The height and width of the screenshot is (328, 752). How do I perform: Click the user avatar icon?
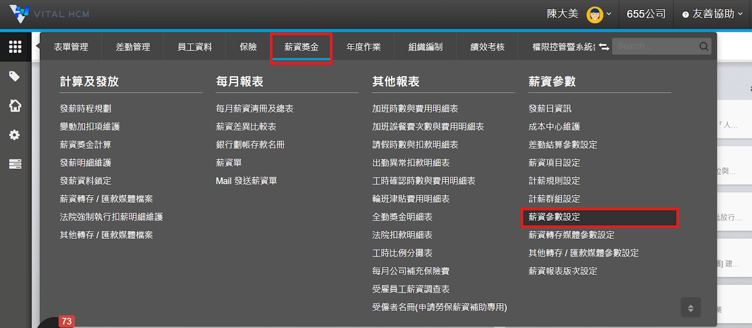[595, 15]
